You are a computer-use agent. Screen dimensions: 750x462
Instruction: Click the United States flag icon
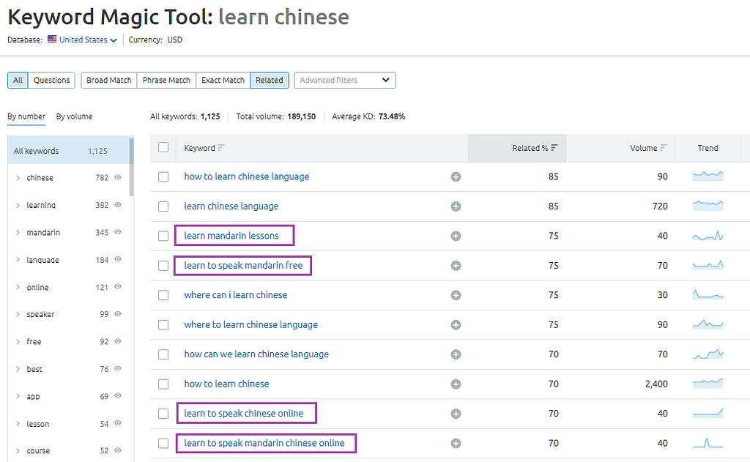pos(52,40)
